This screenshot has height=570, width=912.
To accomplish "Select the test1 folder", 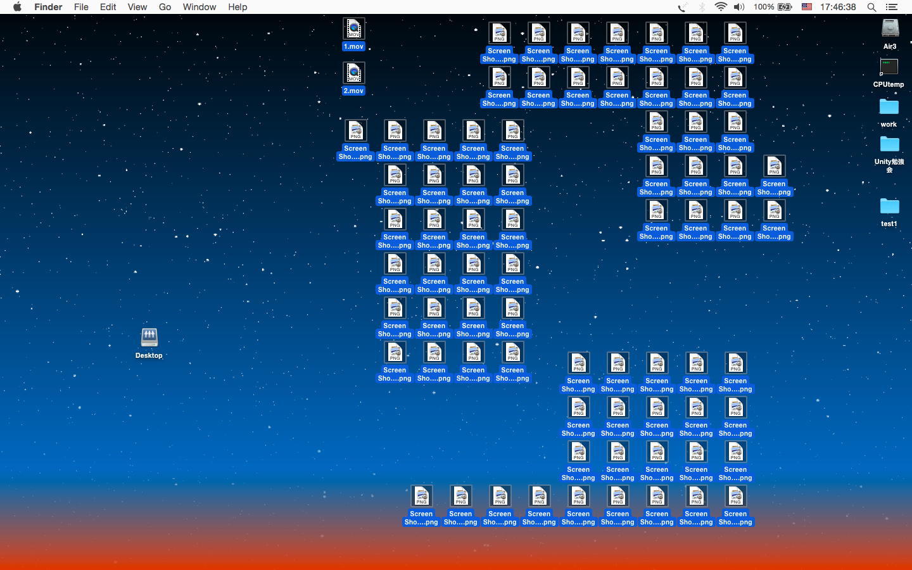I will (889, 206).
